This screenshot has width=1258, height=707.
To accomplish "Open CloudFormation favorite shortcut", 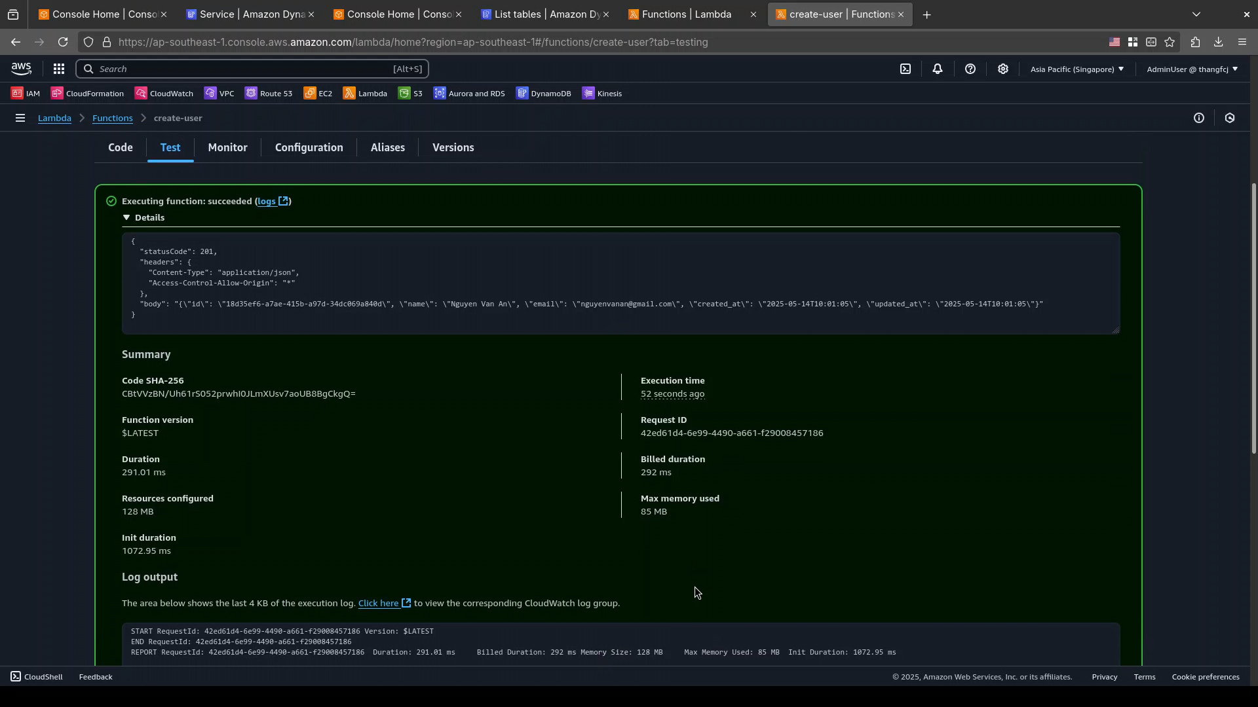I will tap(88, 94).
